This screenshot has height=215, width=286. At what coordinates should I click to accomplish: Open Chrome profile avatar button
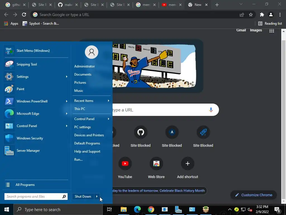(x=271, y=15)
